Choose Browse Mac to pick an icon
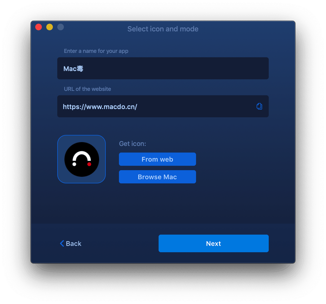This screenshot has height=304, width=326. [157, 177]
